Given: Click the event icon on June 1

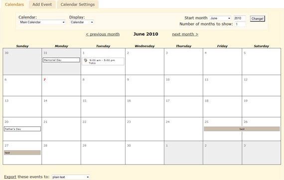Looking at the screenshot, I should [x=86, y=60].
